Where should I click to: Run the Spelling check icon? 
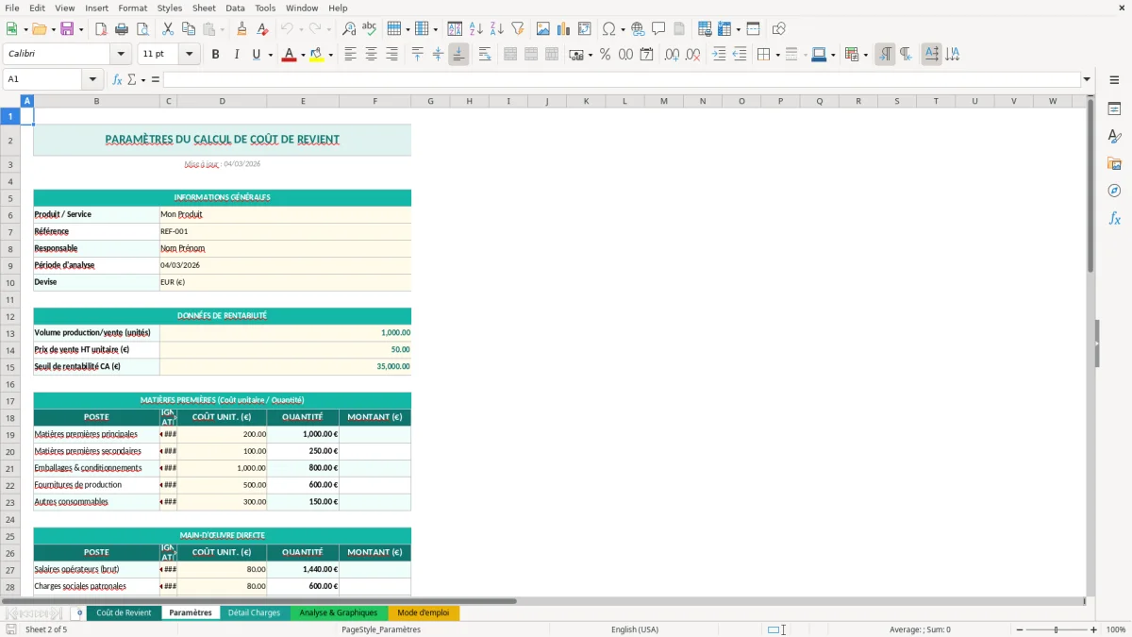tap(370, 29)
